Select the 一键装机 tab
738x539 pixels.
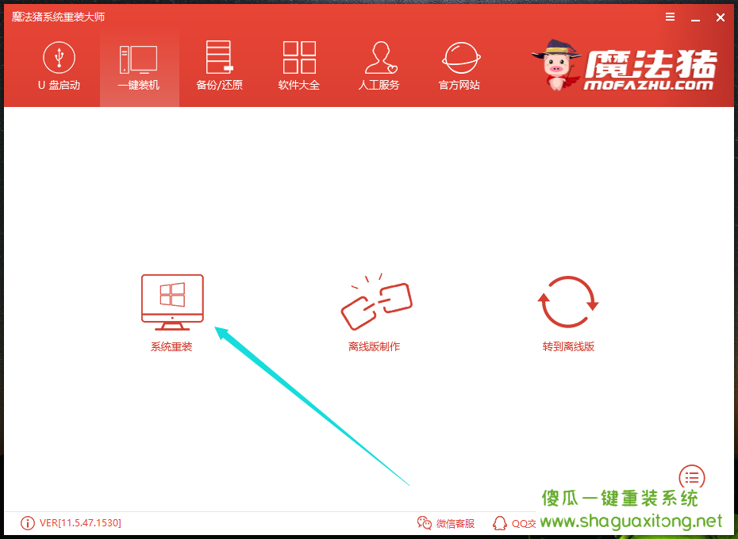[x=140, y=66]
